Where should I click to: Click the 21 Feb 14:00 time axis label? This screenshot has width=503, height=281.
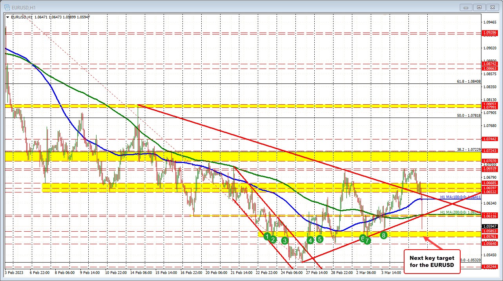242,272
